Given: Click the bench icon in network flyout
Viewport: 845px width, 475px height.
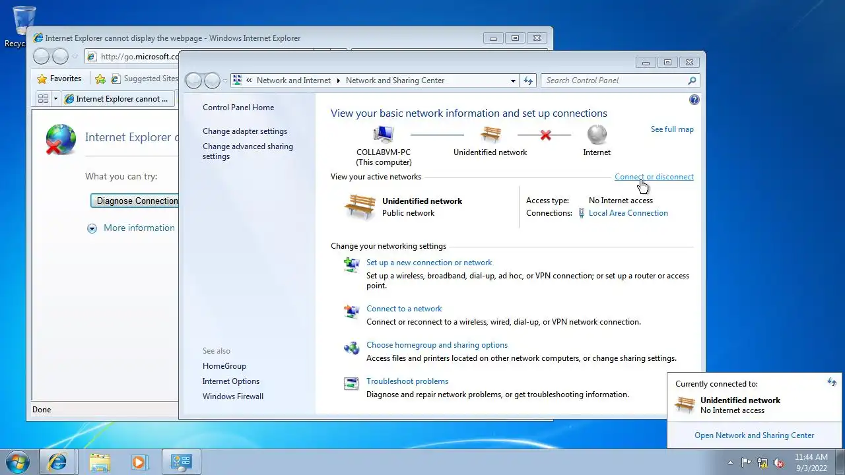Looking at the screenshot, I should tap(685, 404).
